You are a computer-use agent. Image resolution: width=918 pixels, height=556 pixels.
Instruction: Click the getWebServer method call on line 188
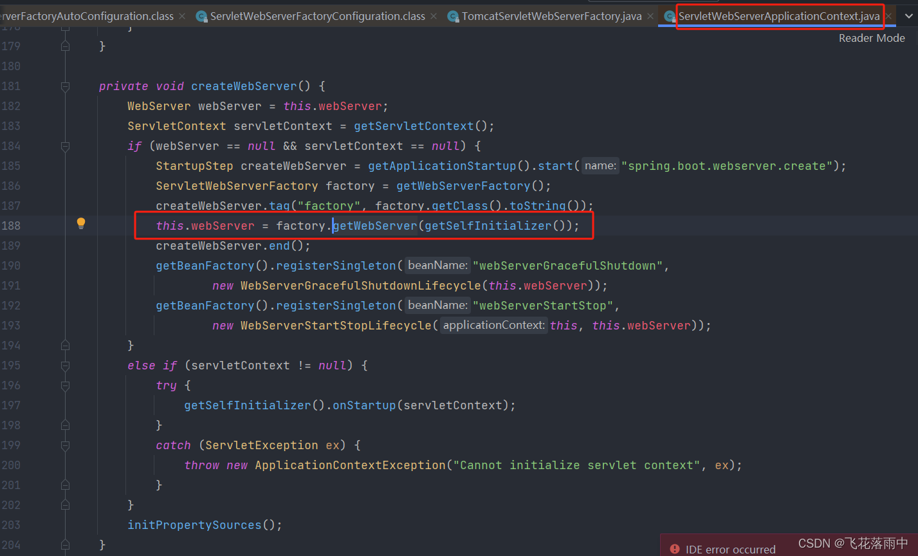click(x=375, y=226)
